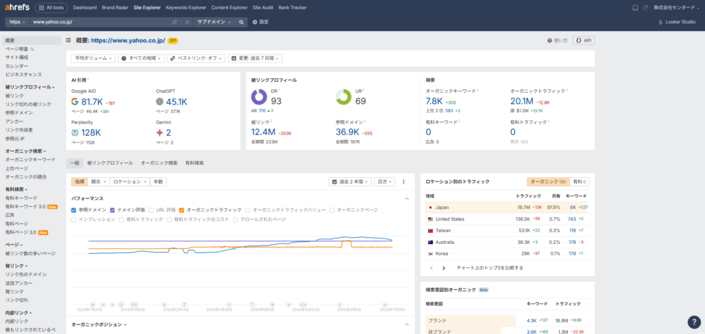Click the Perplexity logo icon
The width and height of the screenshot is (705, 334).
(75, 133)
